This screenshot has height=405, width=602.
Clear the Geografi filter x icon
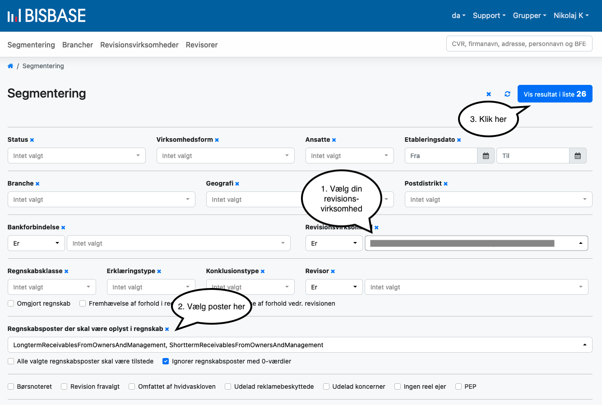coord(237,184)
